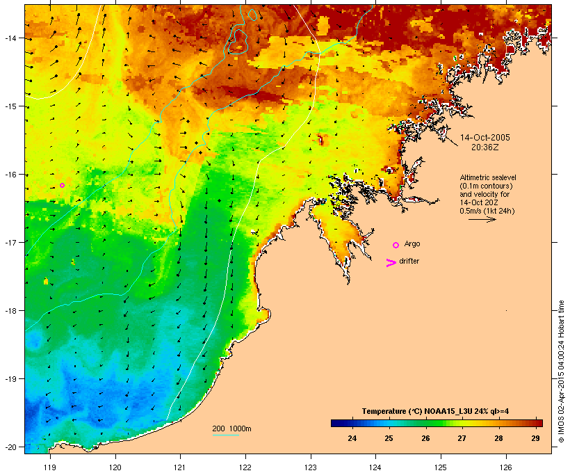Click the '125' longitude axis label
Screen dimensions: 570x473
click(441, 467)
